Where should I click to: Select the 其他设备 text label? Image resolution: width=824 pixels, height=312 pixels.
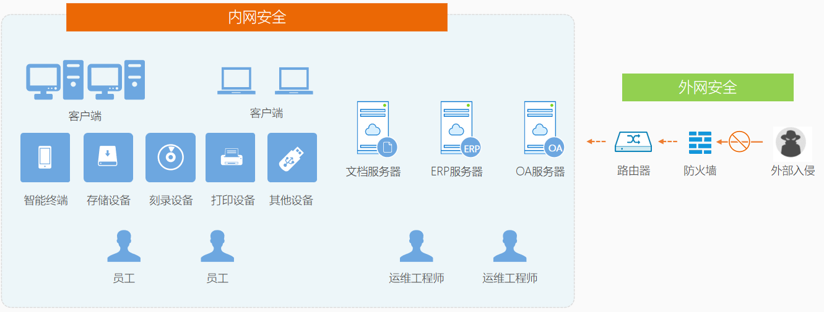(x=291, y=200)
